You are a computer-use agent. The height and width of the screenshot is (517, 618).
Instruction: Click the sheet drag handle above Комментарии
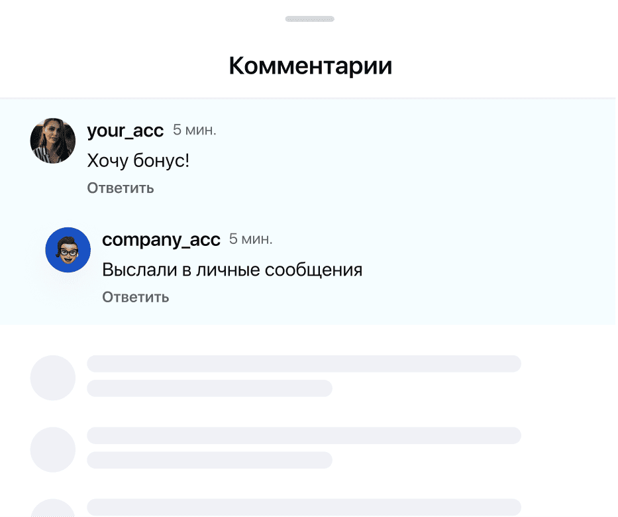(310, 19)
